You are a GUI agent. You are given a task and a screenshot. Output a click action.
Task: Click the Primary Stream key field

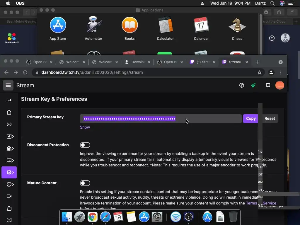click(161, 119)
